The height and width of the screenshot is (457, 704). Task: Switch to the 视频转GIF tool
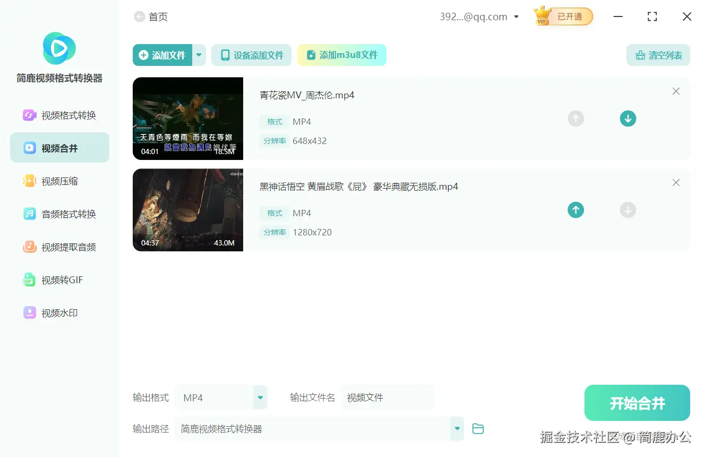point(59,280)
